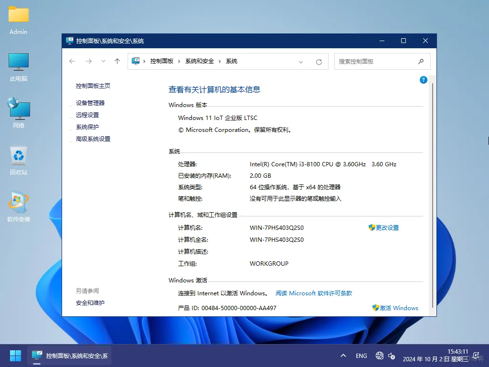Click the 没有可用于此显示器的笔或触控输入 text

(x=295, y=199)
